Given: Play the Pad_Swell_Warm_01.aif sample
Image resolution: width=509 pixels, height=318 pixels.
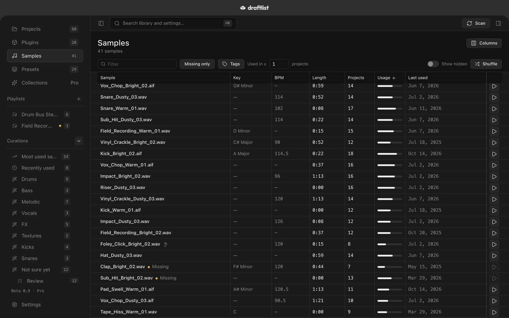Looking at the screenshot, I should tap(494, 290).
